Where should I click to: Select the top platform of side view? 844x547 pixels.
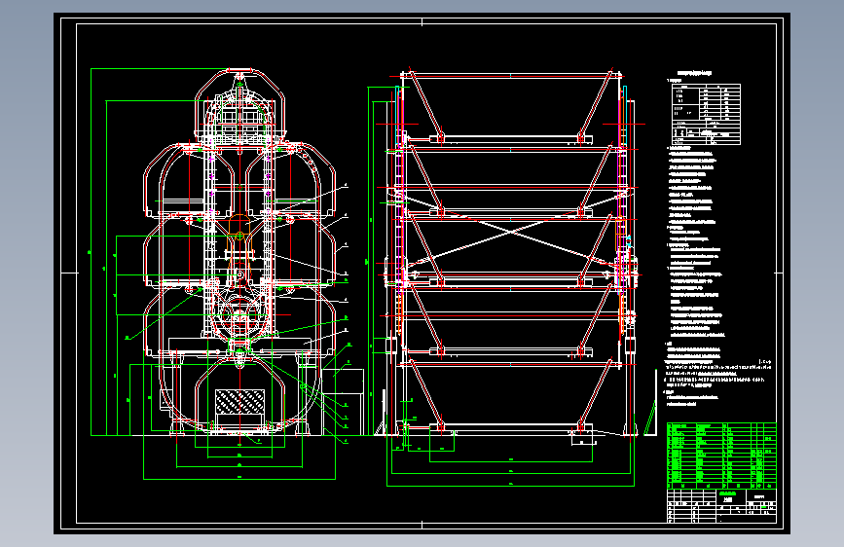click(511, 140)
